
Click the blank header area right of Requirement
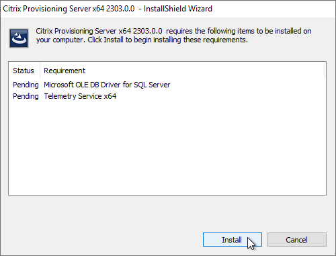point(205,71)
